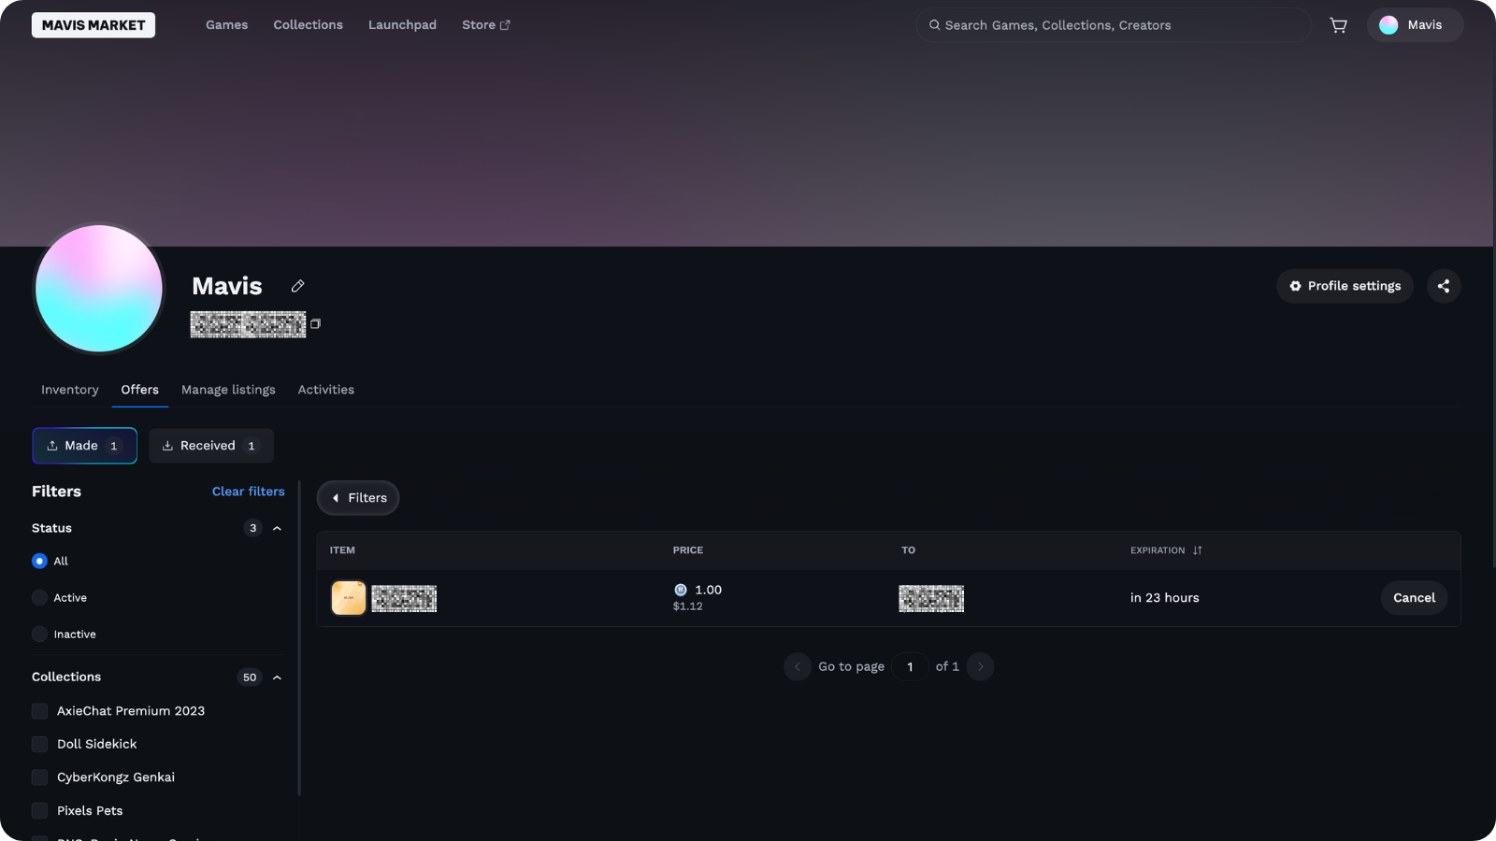Copy the wallet address using copy icon
Viewport: 1496px width, 841px height.
click(x=315, y=323)
